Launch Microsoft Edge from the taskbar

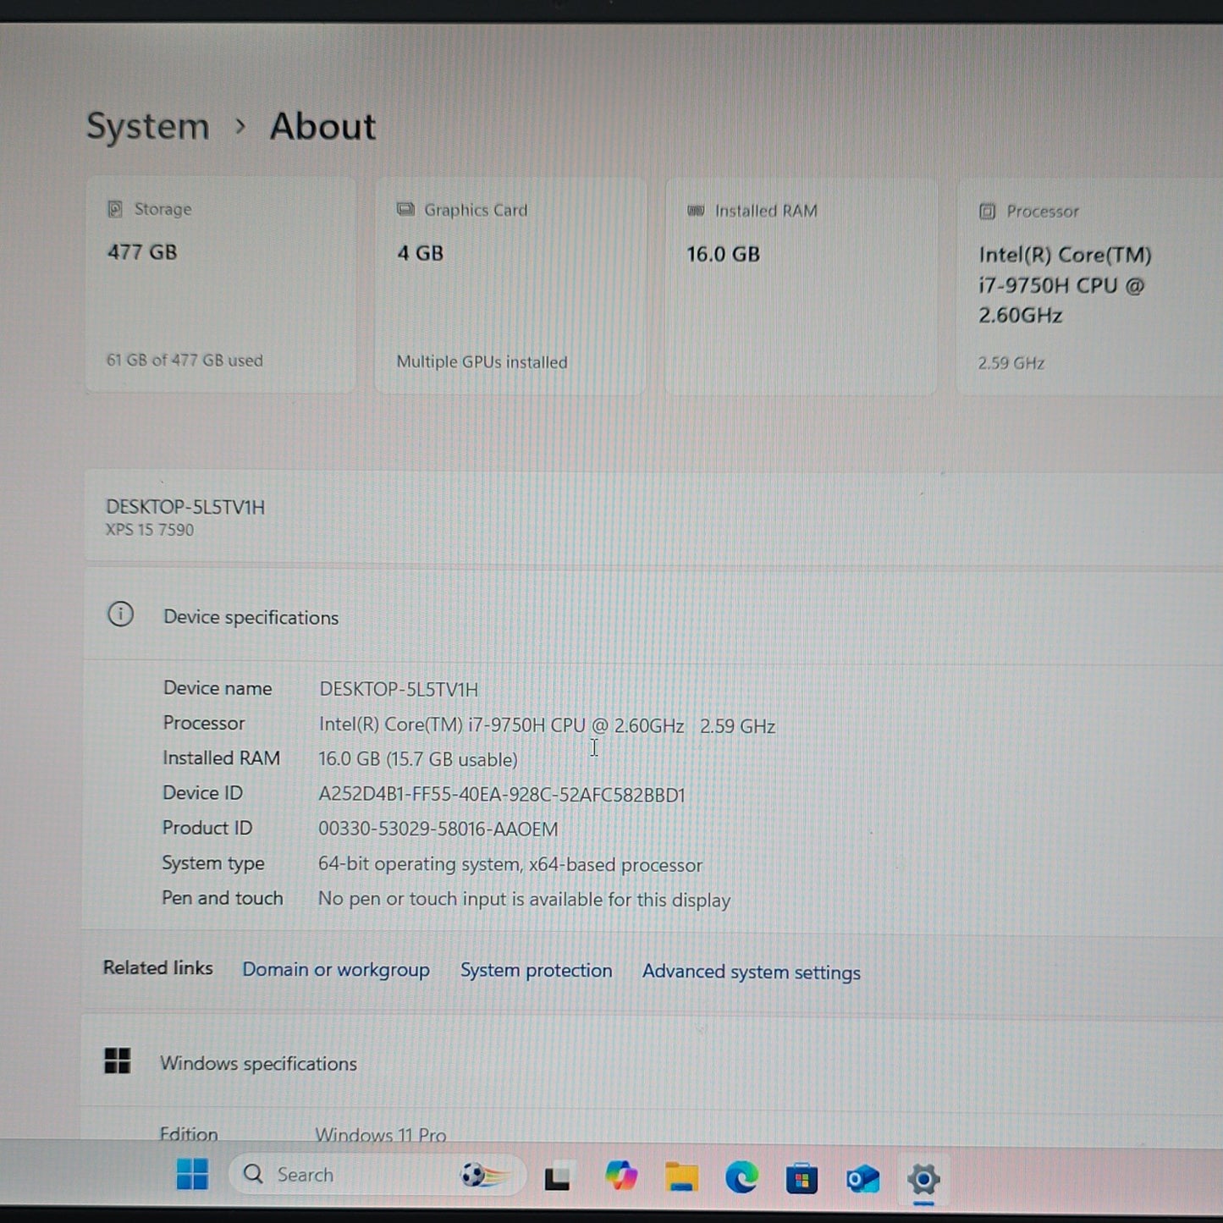pos(742,1177)
